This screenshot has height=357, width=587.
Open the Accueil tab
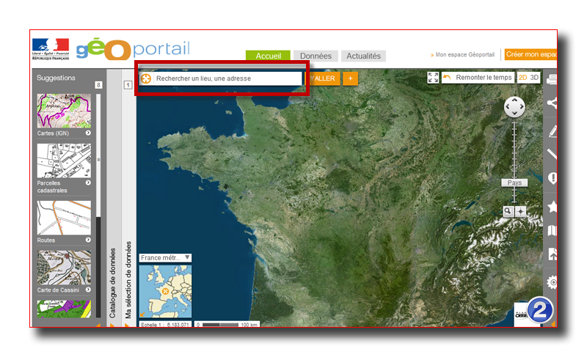click(268, 56)
